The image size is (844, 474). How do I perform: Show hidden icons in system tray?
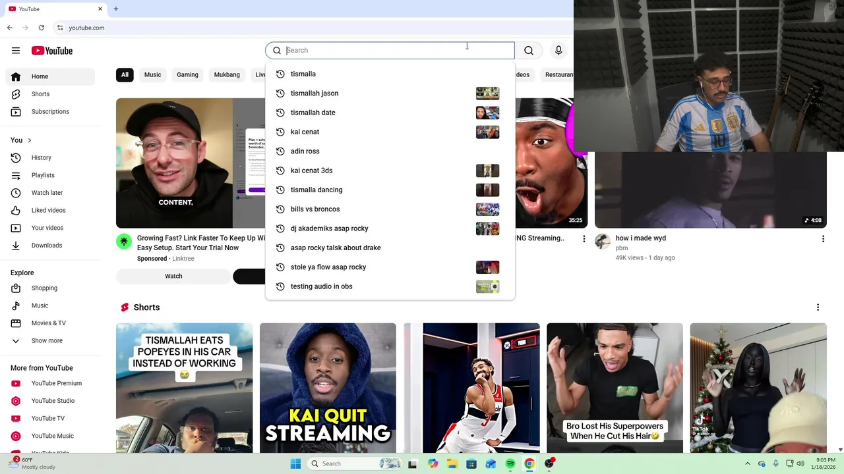(748, 463)
